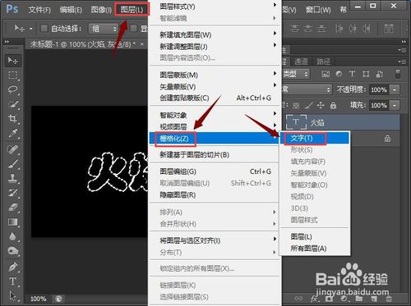Screen dimensions: 411x306
Task: Choose 图层(L) in the rasterize submenu
Action: click(x=314, y=236)
